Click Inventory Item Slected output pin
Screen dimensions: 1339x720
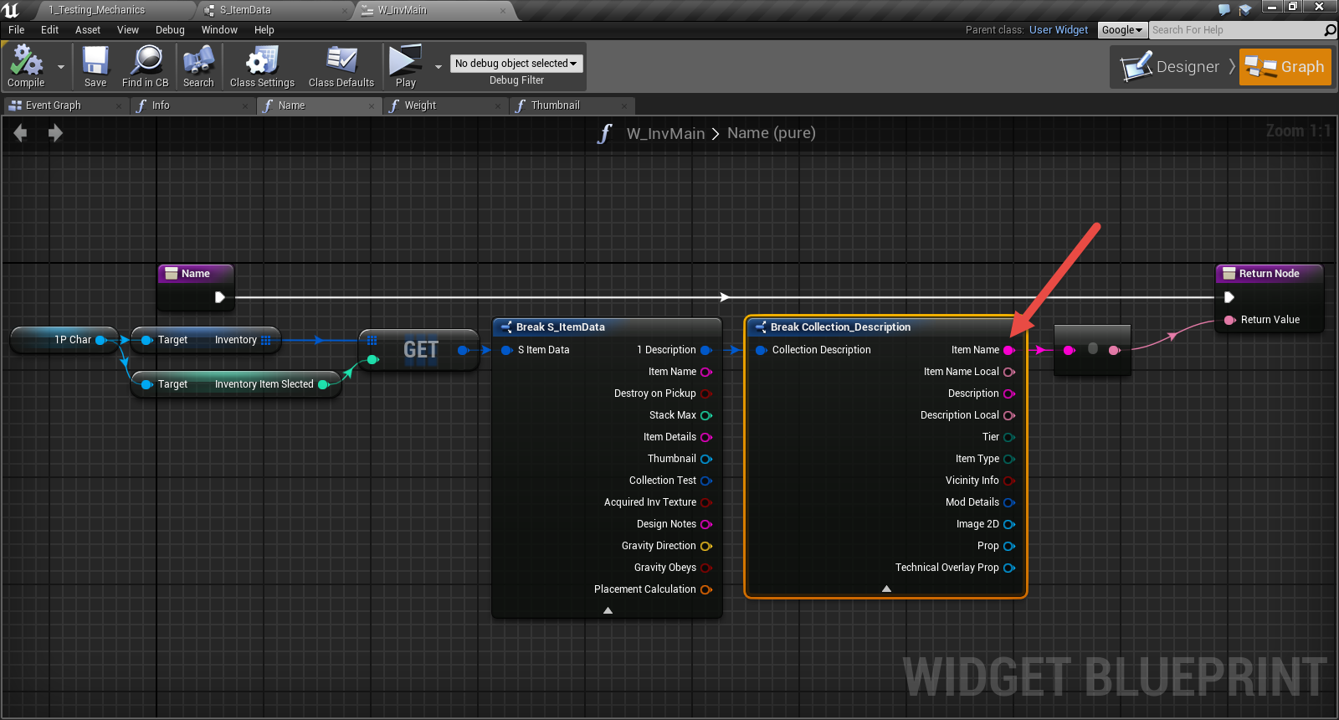pos(324,384)
